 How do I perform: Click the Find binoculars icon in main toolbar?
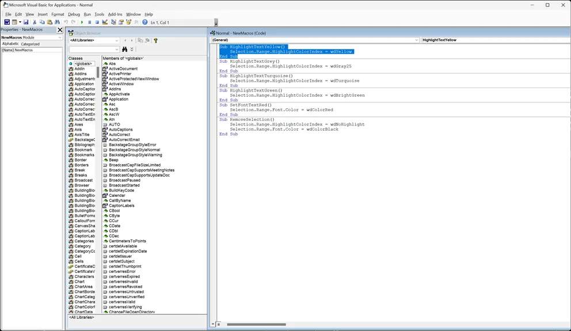click(x=57, y=22)
